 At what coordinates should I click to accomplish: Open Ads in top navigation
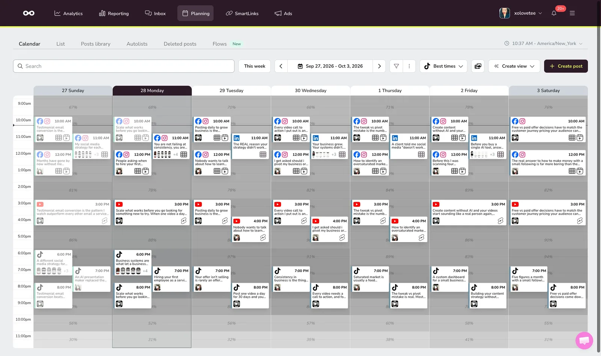283,13
